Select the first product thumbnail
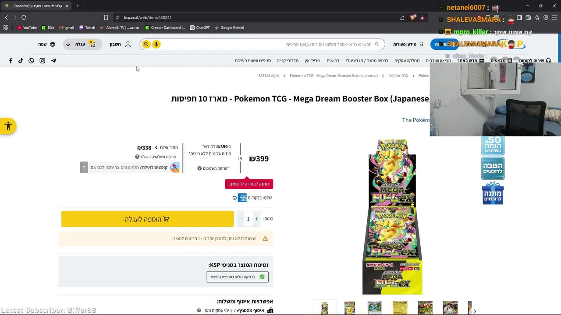 324,308
